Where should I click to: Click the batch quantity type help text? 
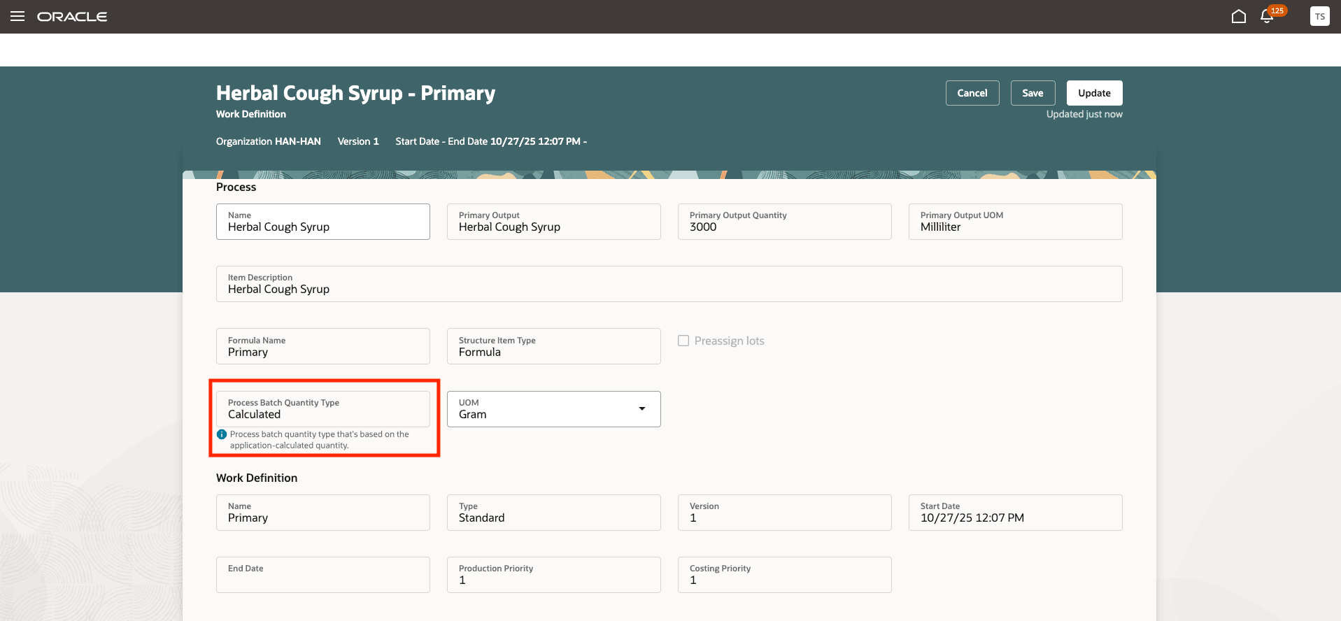pos(320,440)
